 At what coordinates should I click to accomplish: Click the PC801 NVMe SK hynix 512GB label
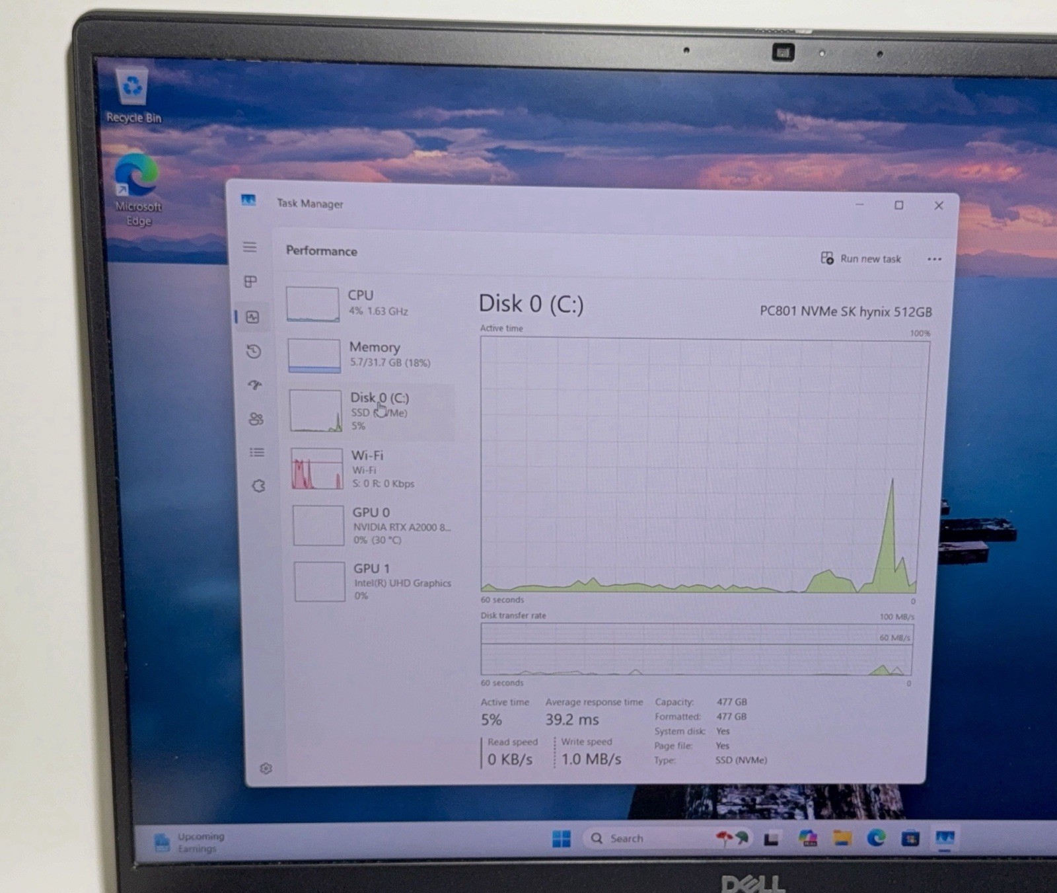(846, 311)
